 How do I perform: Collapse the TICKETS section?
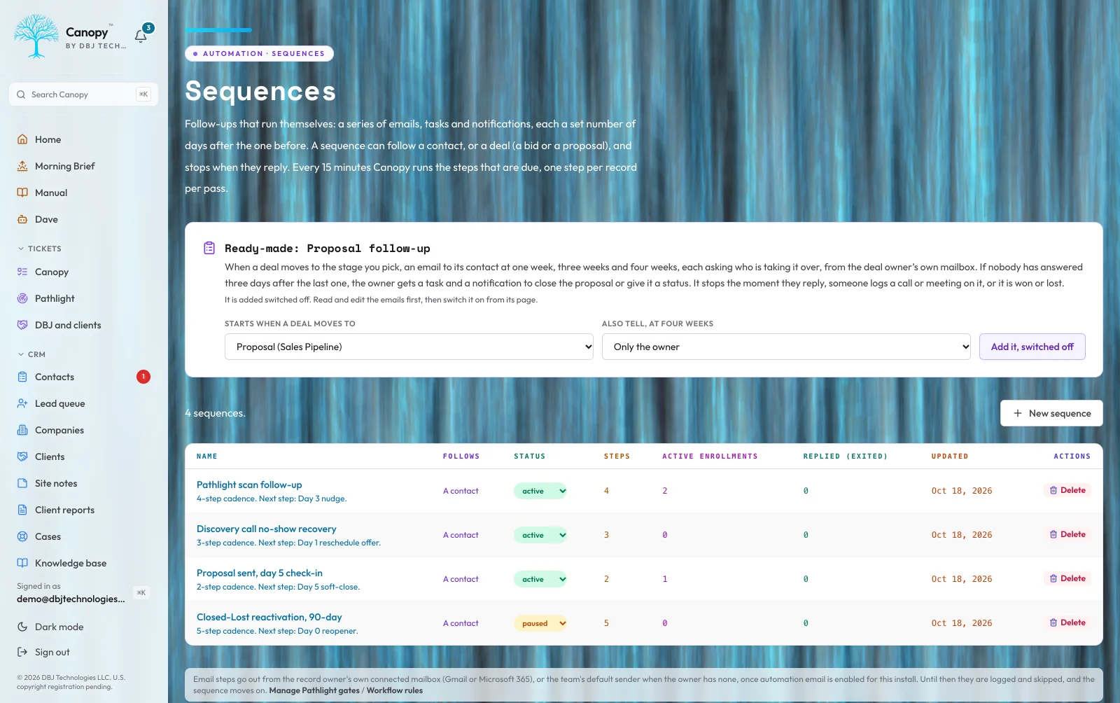coord(39,249)
